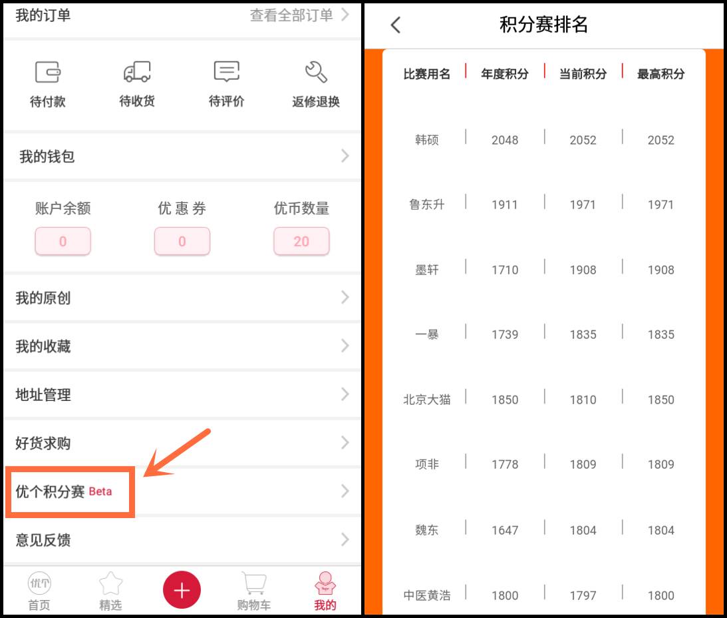Select the pending review comment icon
Image resolution: width=727 pixels, height=618 pixels.
pos(226,72)
